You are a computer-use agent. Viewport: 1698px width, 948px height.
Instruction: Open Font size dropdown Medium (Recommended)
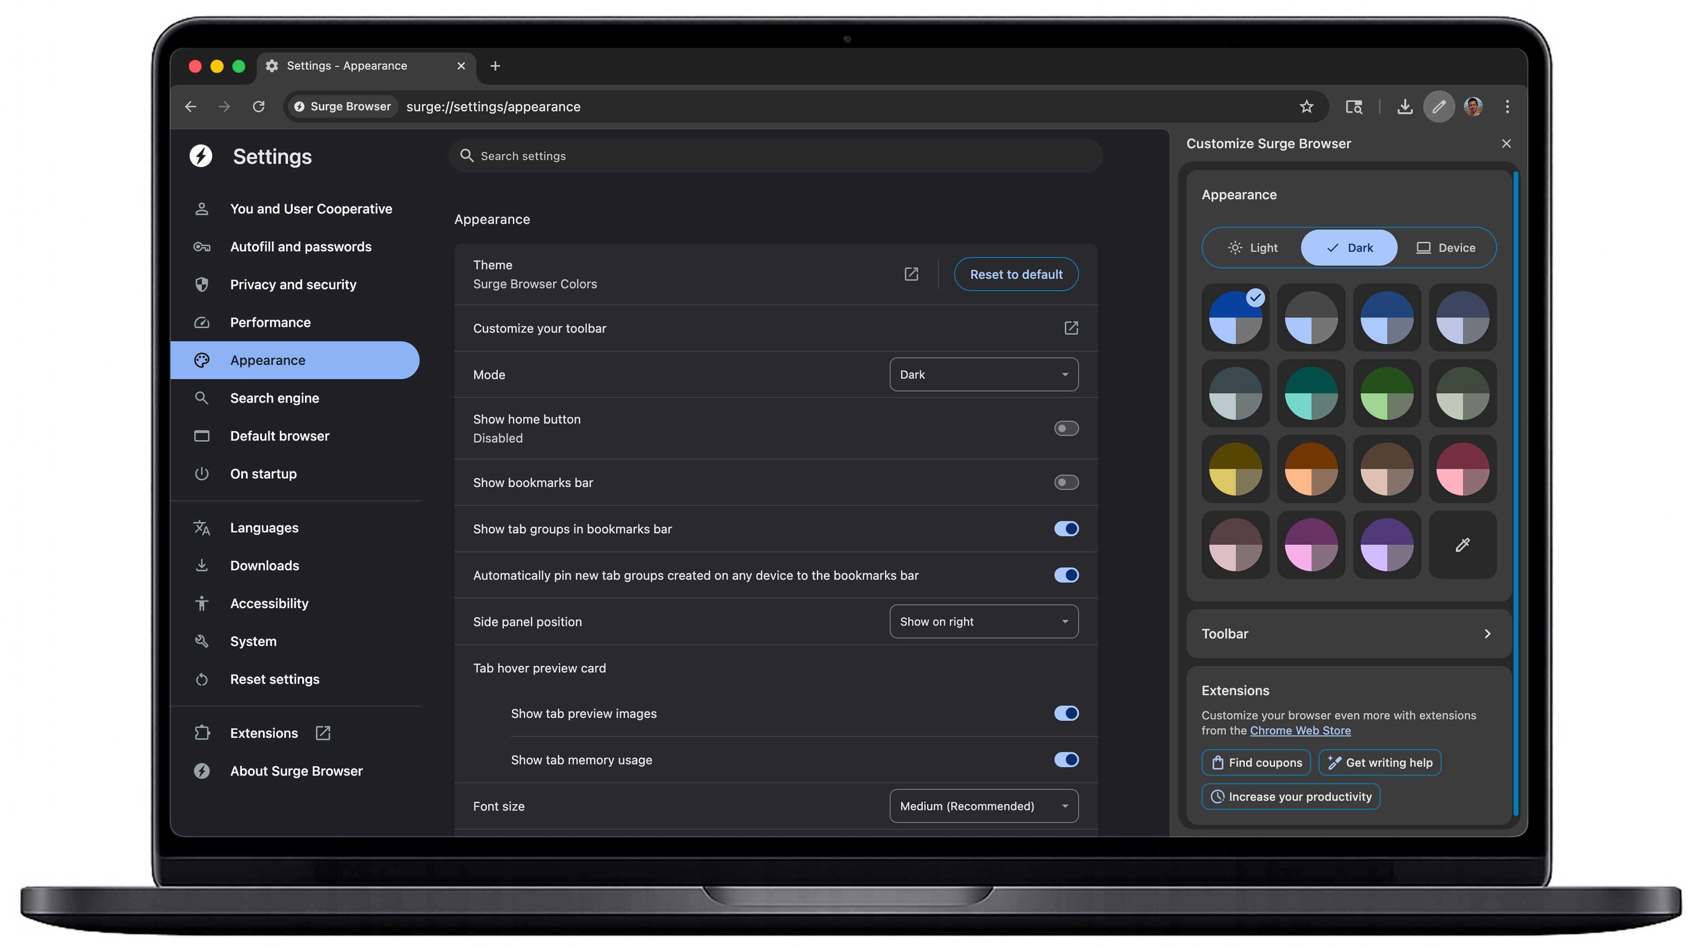pos(983,806)
